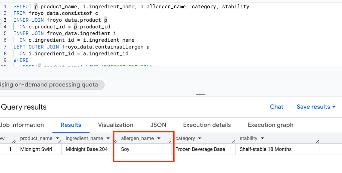Open product_name column sort dropdown
This screenshot has height=173, width=342.
57,138
